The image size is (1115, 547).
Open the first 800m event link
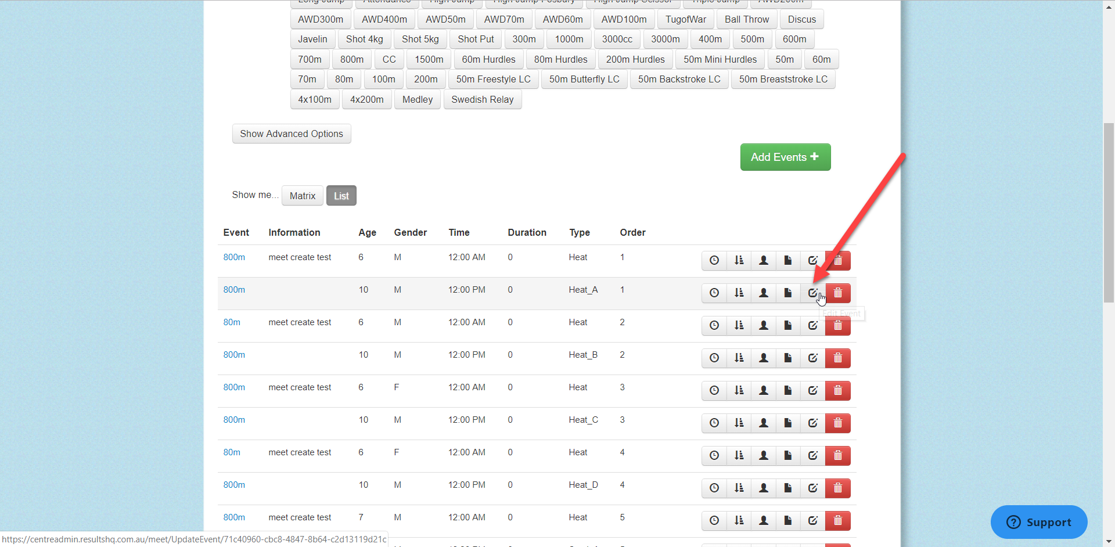pos(234,257)
